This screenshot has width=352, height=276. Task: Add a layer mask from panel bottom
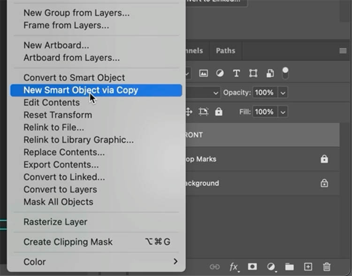point(253,267)
